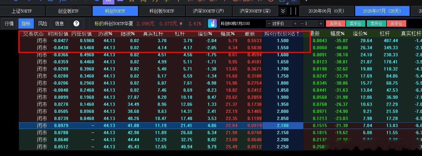Open the question mark help icon
The height and width of the screenshot is (156, 422).
point(76,23)
